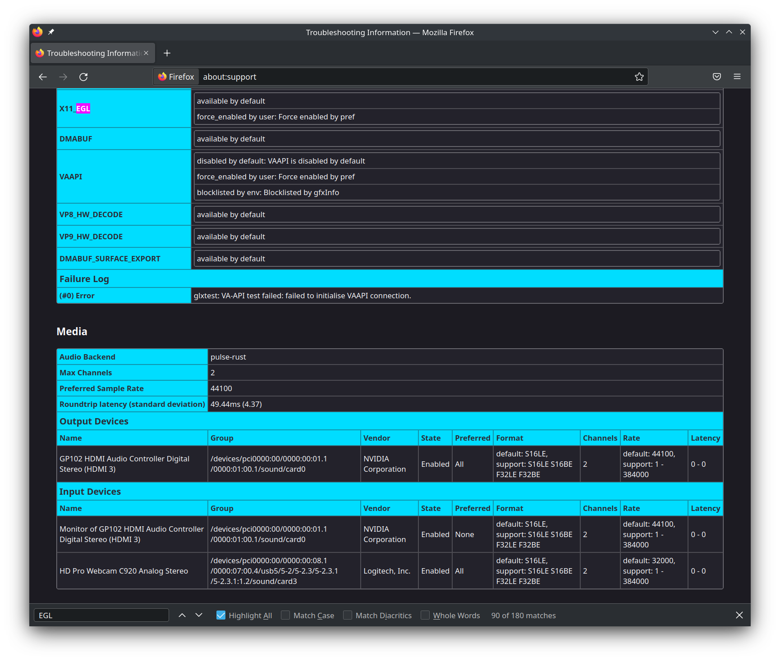Image resolution: width=780 pixels, height=661 pixels.
Task: Click the Firefox logo in title bar
Action: (x=37, y=32)
